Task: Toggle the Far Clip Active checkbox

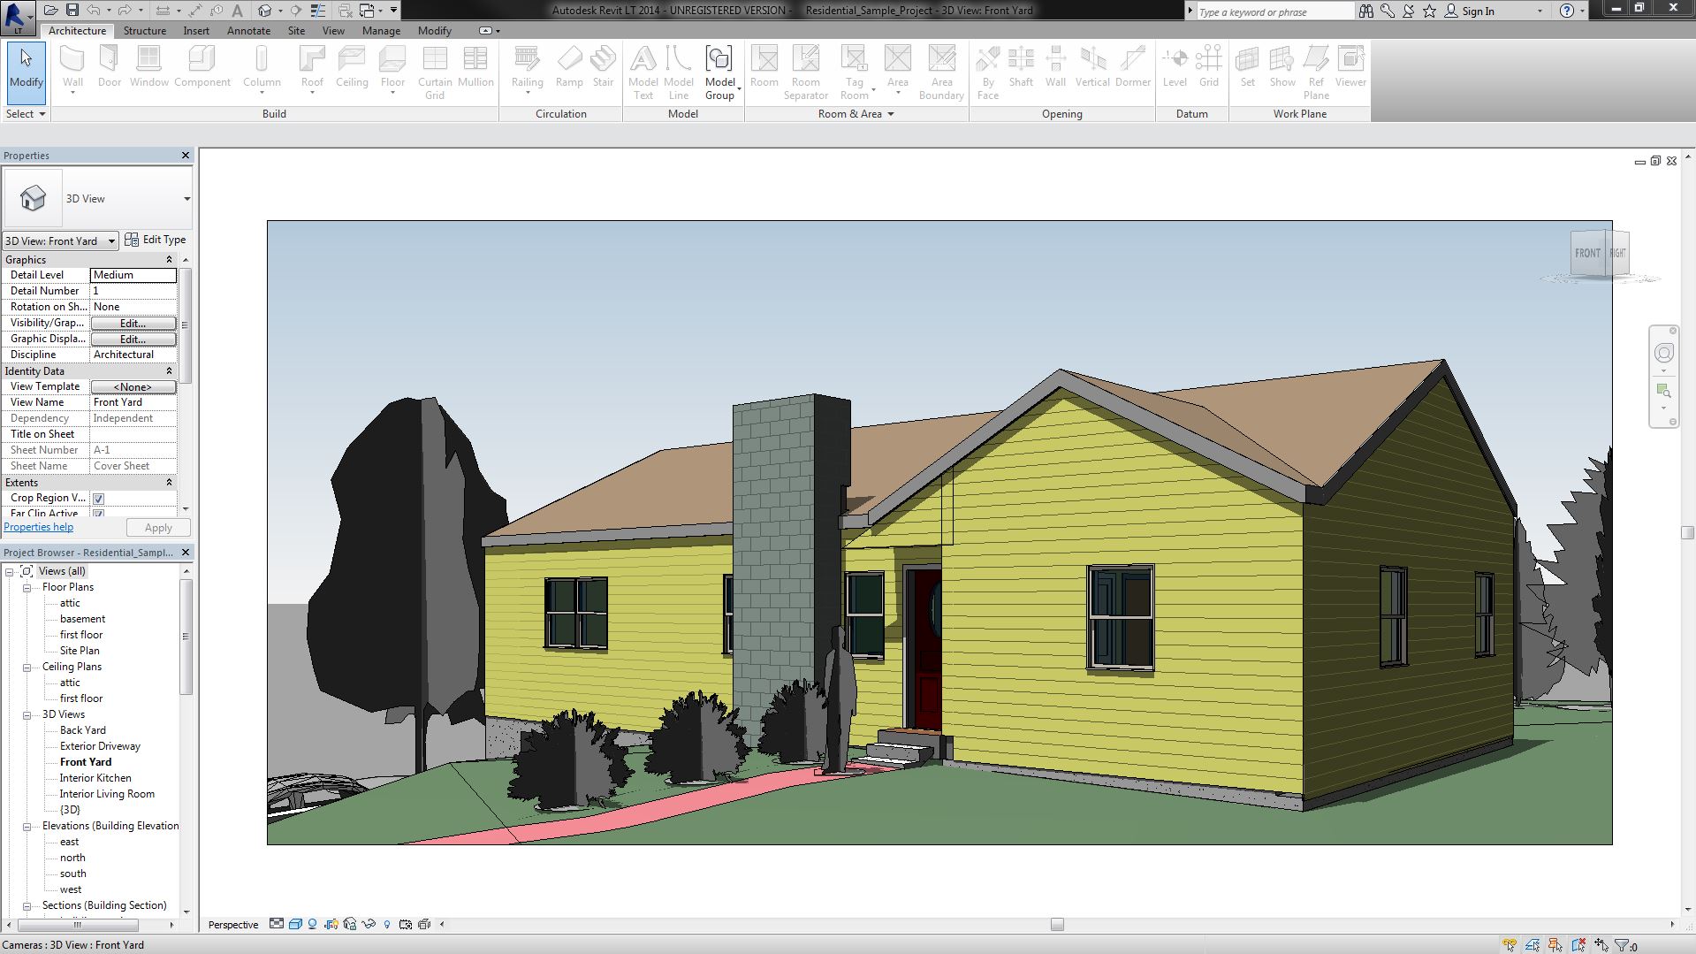Action: pyautogui.click(x=99, y=513)
